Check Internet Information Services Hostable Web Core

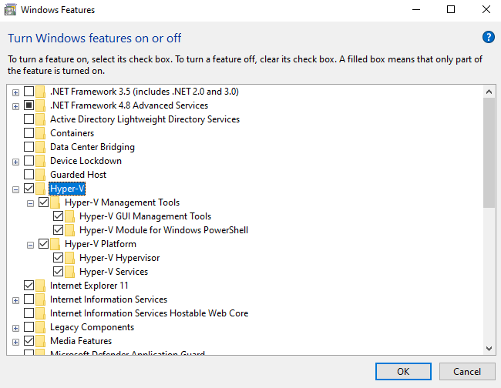point(29,313)
